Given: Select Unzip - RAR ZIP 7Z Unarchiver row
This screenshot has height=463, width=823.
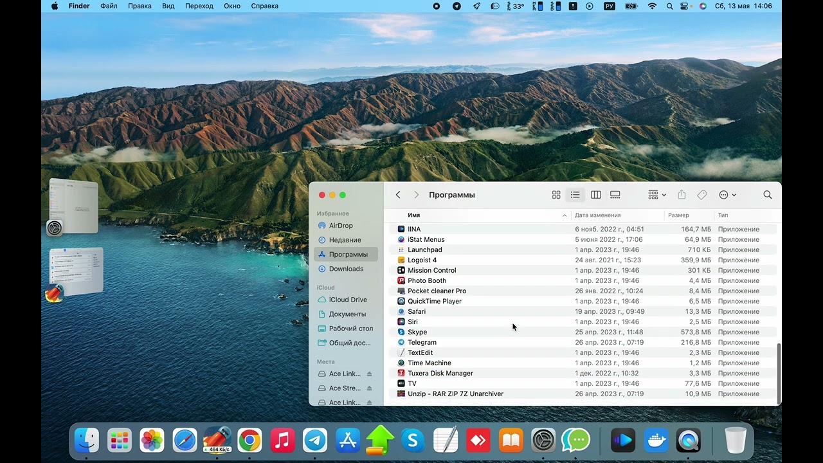Looking at the screenshot, I should tap(583, 394).
